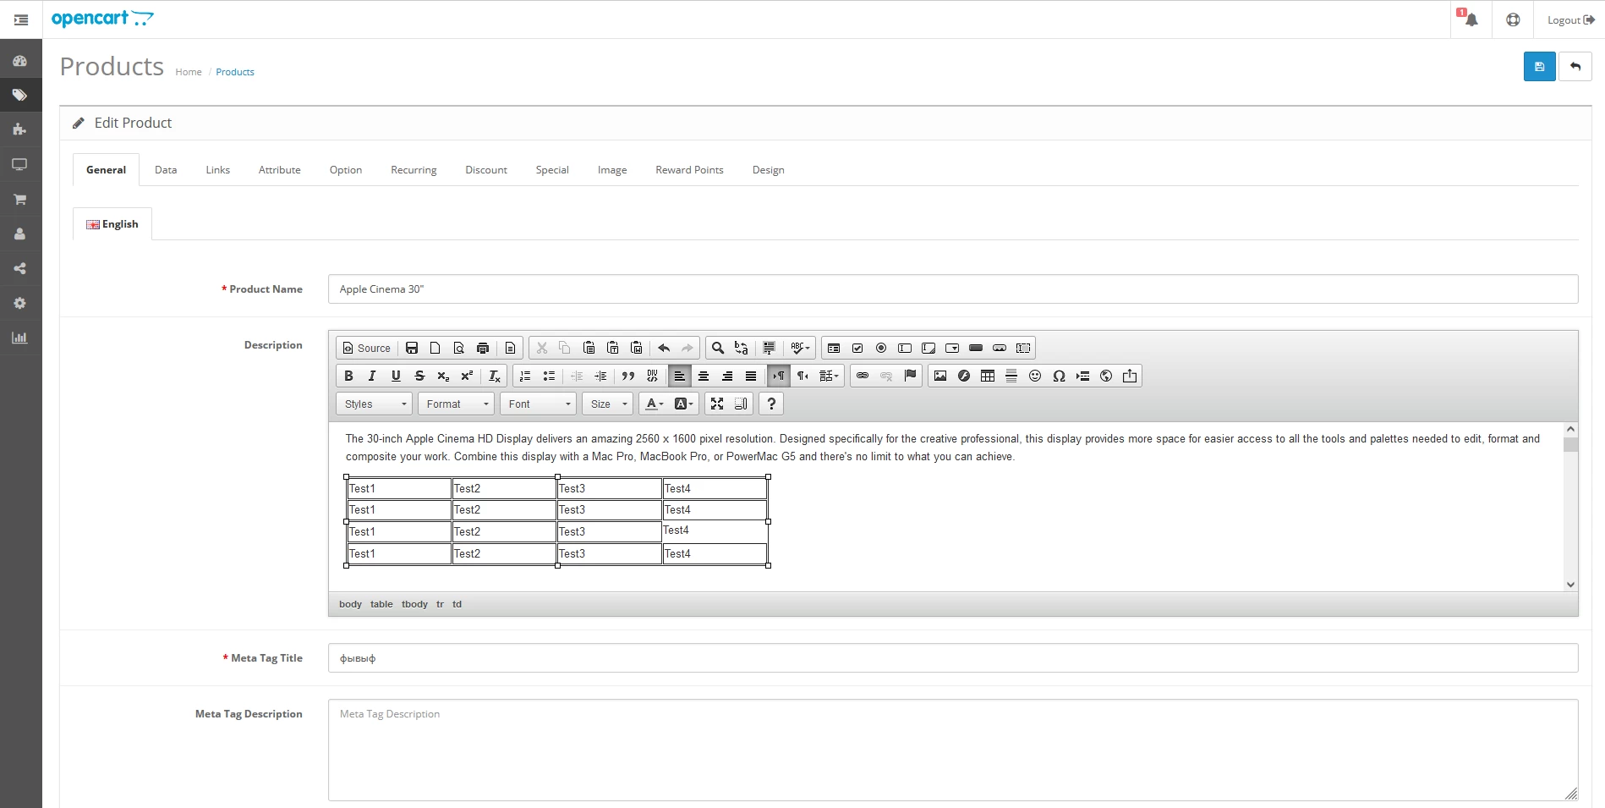Open the Customers person icon in sidebar
This screenshot has height=808, width=1605.
(19, 234)
